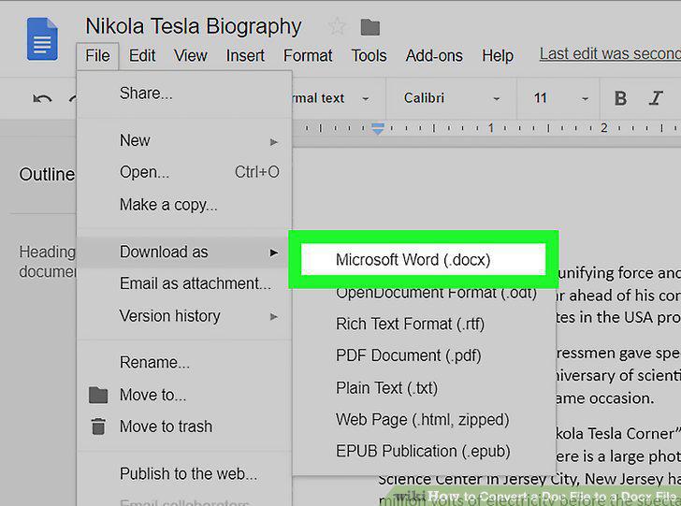Image resolution: width=681 pixels, height=506 pixels.
Task: Expand the Version history submenu arrow
Action: point(273,317)
